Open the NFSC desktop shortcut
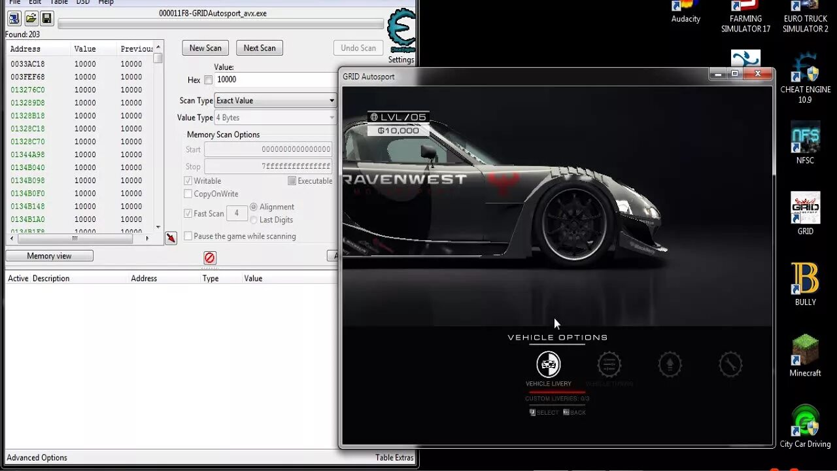 pyautogui.click(x=806, y=143)
